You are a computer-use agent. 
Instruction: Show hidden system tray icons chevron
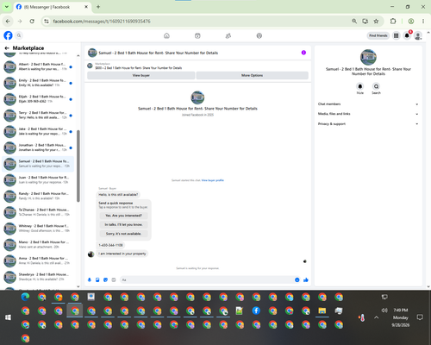click(377, 317)
